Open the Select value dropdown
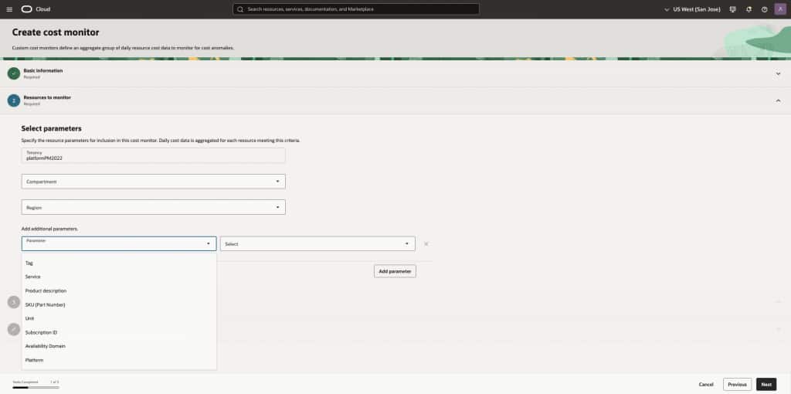The image size is (791, 394). coord(317,243)
